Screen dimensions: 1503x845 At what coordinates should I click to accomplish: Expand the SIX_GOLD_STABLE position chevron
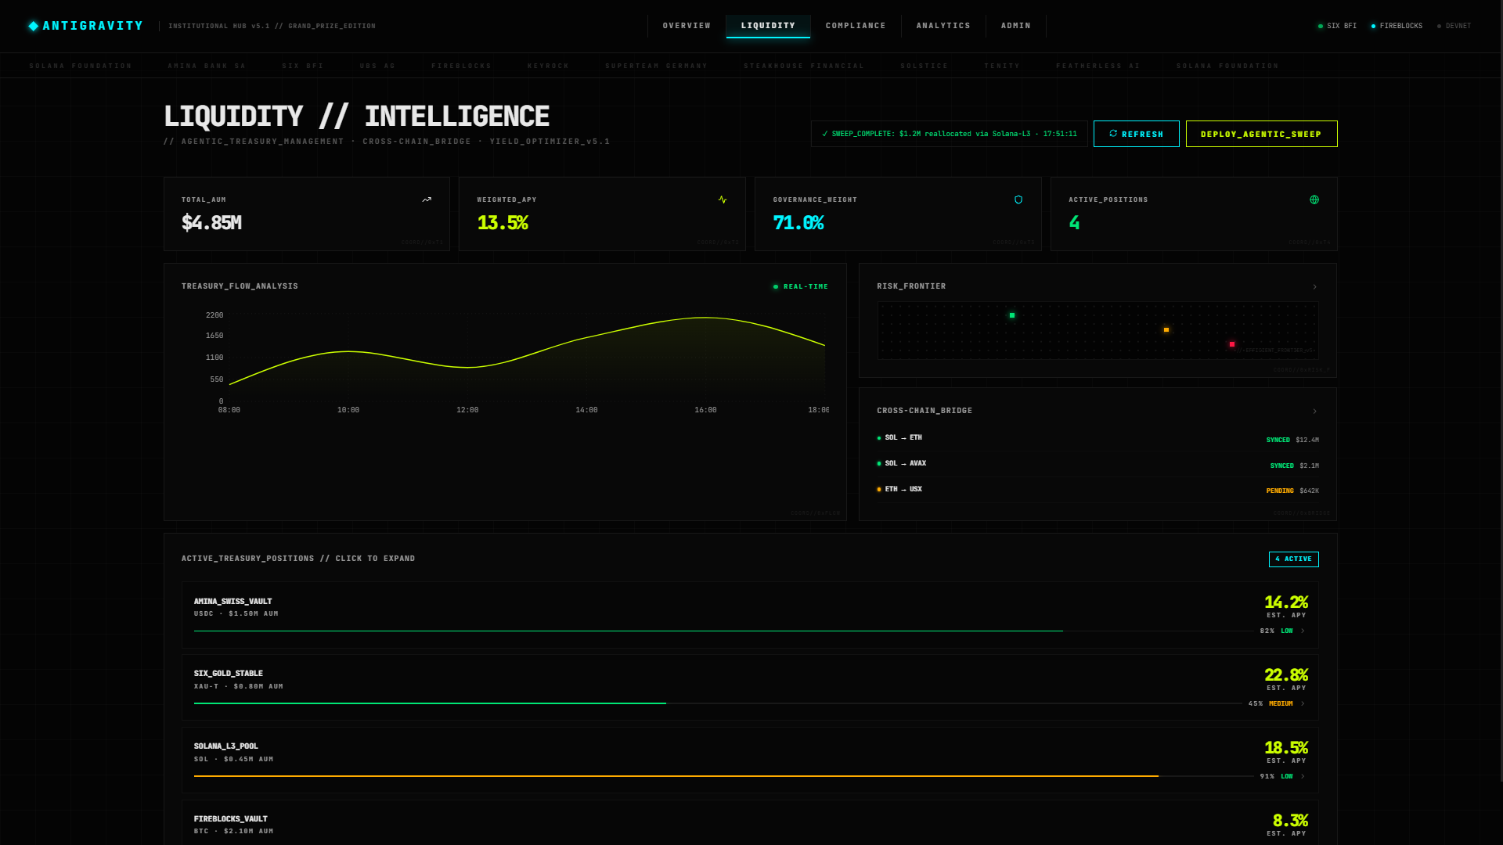[x=1303, y=704]
